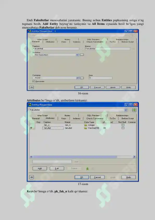Toggle the Generate checkbox
This screenshot has width=155, height=220.
point(34,81)
